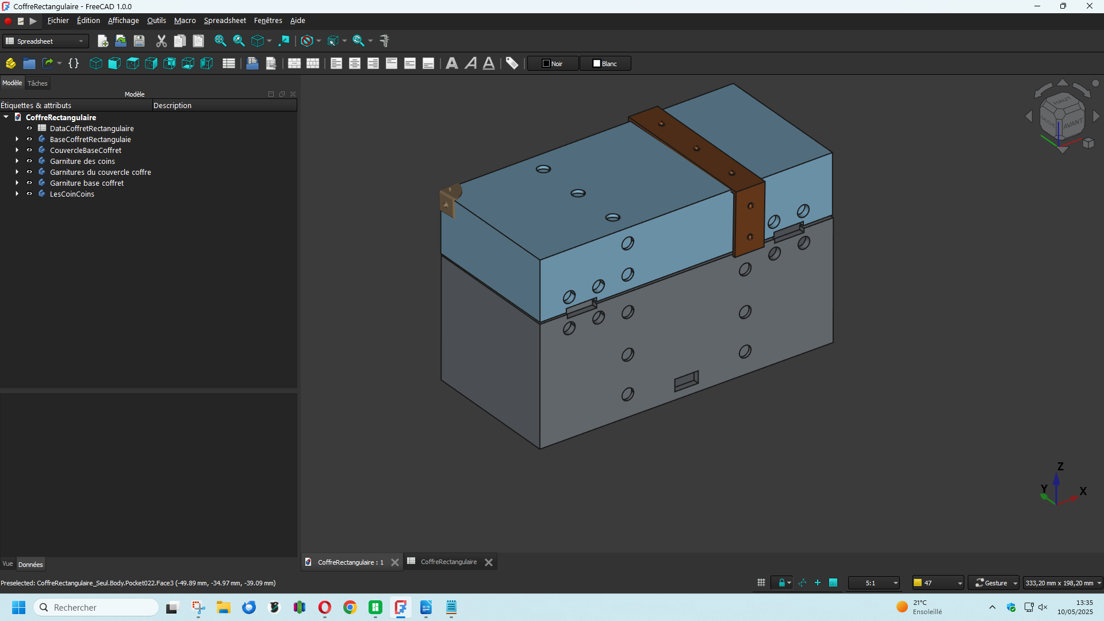
Task: Click the merge cells icon
Action: point(294,63)
